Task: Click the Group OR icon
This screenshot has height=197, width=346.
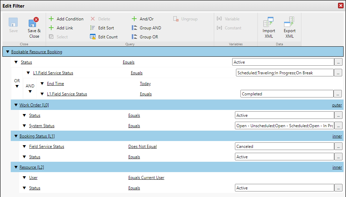Action: [135, 37]
